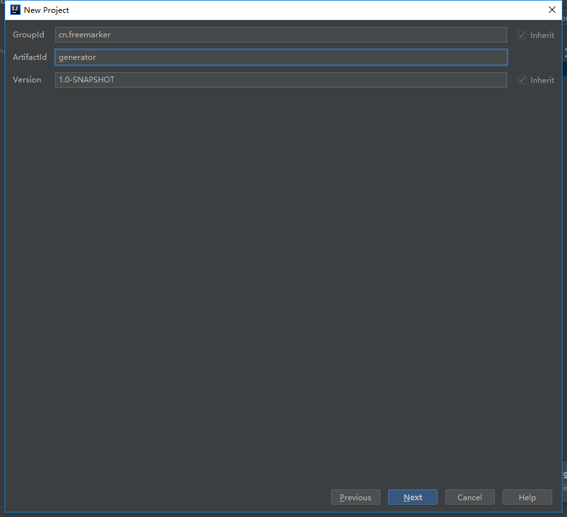Toggle the GroupId Inherit checkbox
This screenshot has height=517, width=567.
coord(521,35)
